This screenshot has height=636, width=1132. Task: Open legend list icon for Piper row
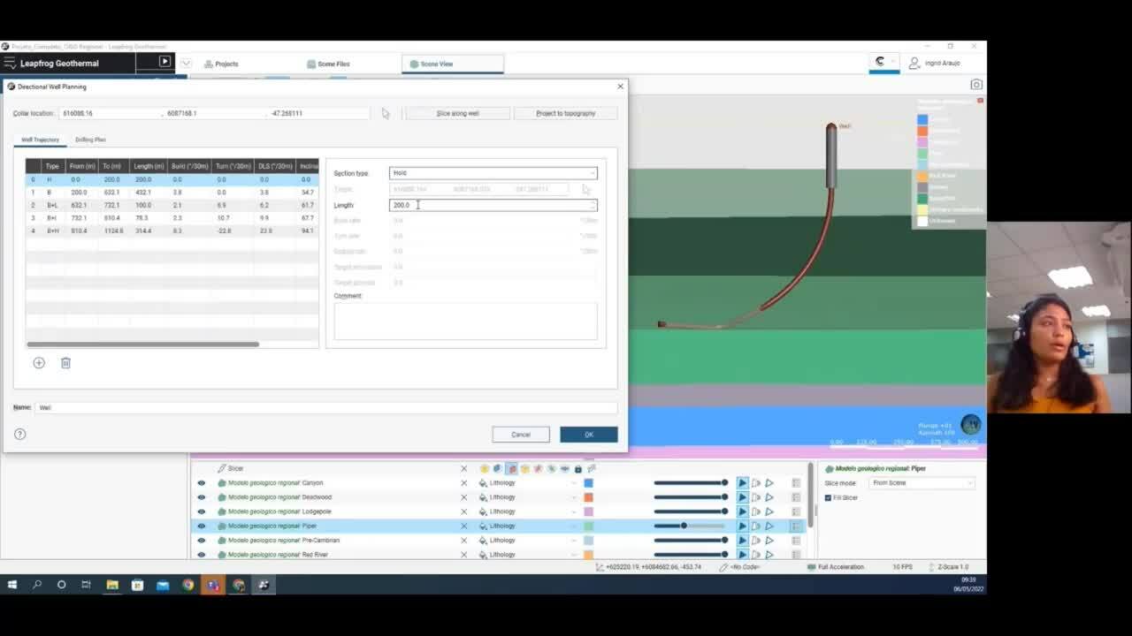pos(796,526)
